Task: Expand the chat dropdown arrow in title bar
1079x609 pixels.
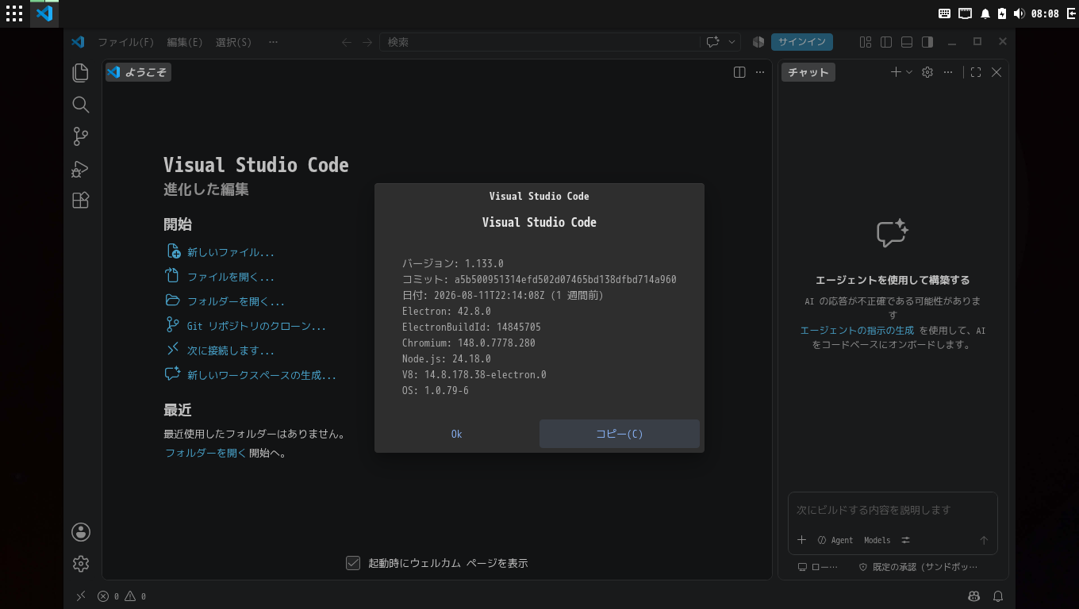Action: [731, 42]
